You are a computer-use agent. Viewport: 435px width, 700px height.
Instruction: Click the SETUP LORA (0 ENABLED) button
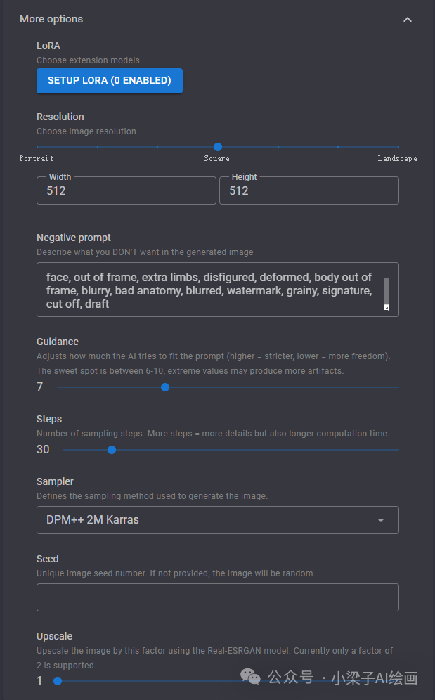pyautogui.click(x=110, y=81)
